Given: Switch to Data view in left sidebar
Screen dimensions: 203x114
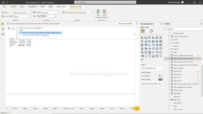Looking at the screenshot, I should [3, 29].
